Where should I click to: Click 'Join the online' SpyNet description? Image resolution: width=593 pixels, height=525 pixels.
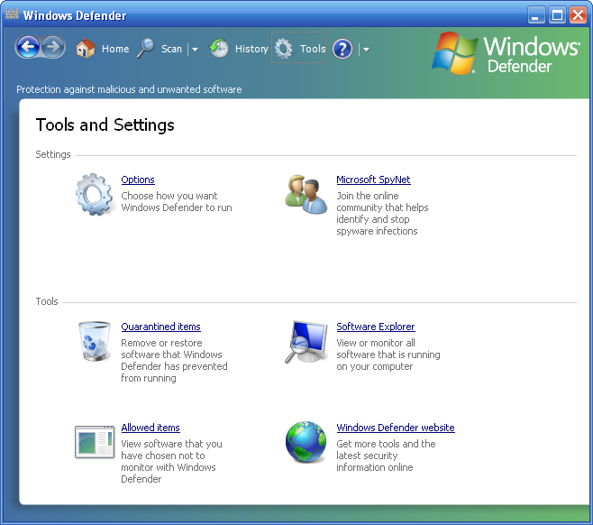click(367, 196)
